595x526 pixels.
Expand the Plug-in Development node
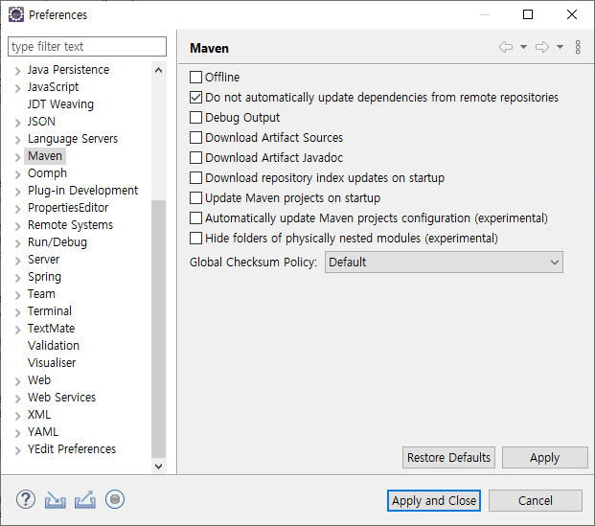pyautogui.click(x=17, y=192)
